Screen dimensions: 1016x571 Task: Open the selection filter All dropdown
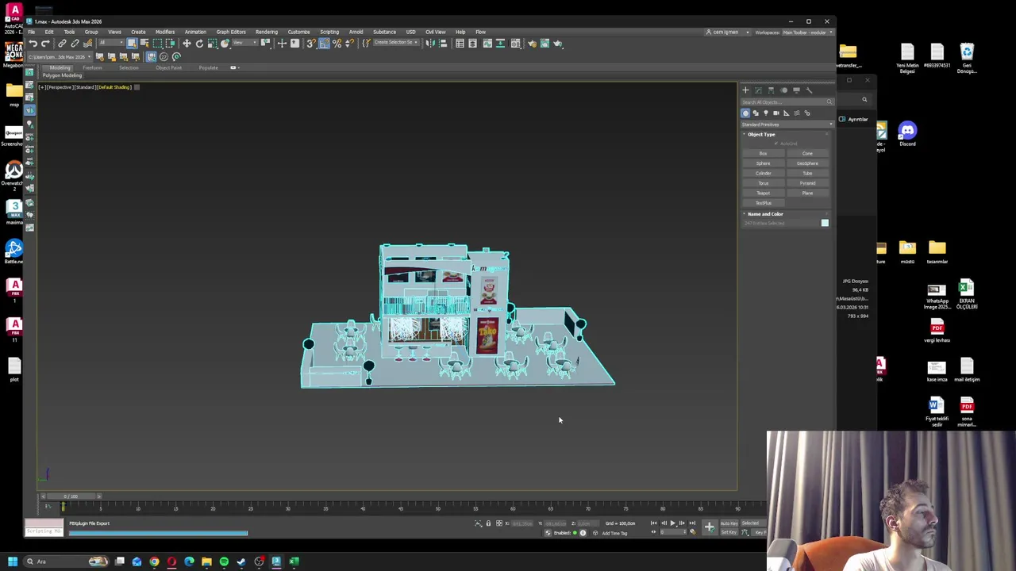[x=112, y=43]
